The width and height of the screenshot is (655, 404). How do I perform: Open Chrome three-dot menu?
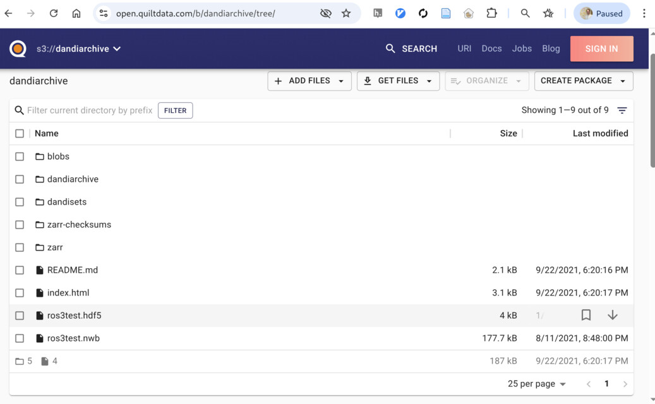(644, 13)
